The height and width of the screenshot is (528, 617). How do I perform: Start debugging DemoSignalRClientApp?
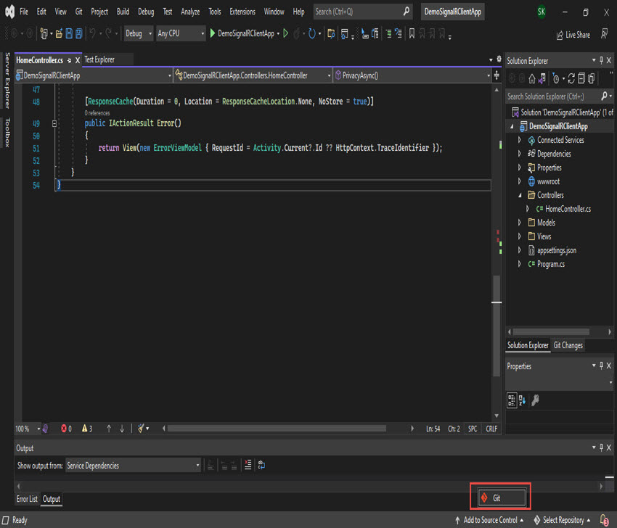click(x=240, y=33)
